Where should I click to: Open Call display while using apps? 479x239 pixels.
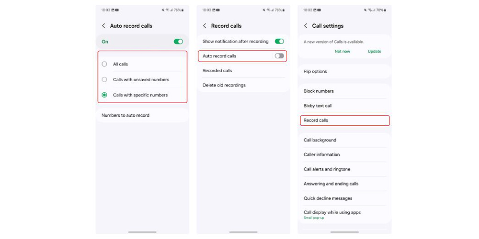(344, 215)
